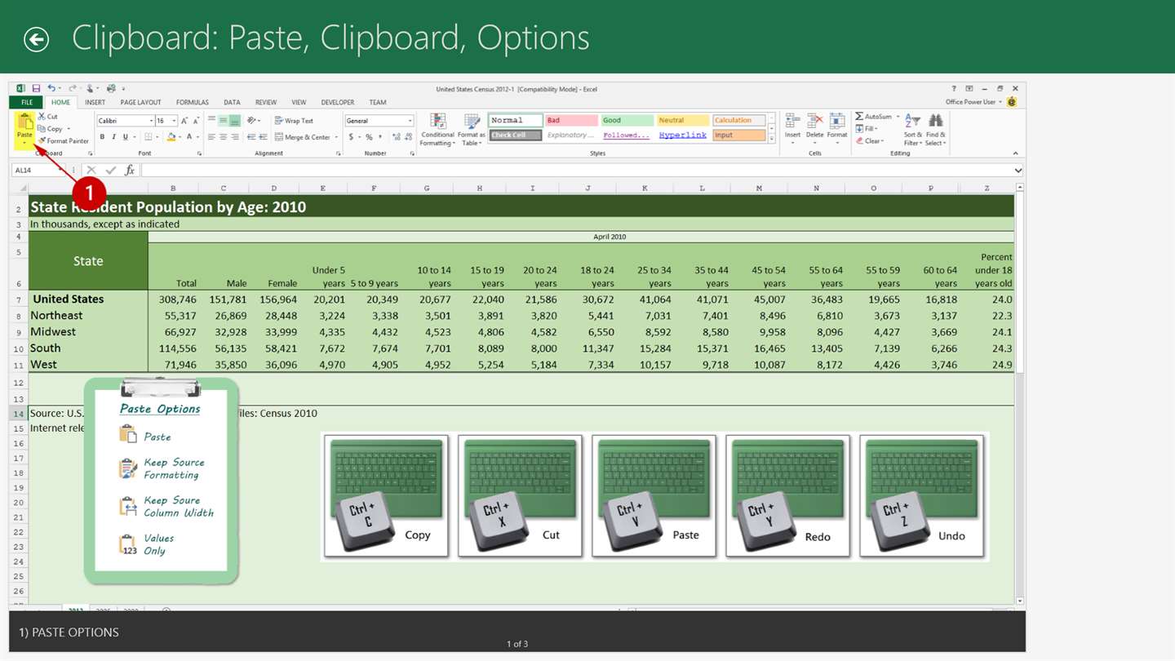The width and height of the screenshot is (1175, 661).
Task: Switch to the DATA tab
Action: pos(232,103)
